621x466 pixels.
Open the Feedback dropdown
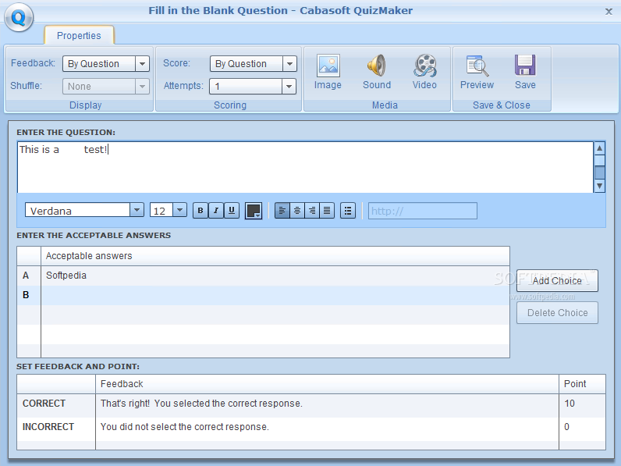[142, 64]
